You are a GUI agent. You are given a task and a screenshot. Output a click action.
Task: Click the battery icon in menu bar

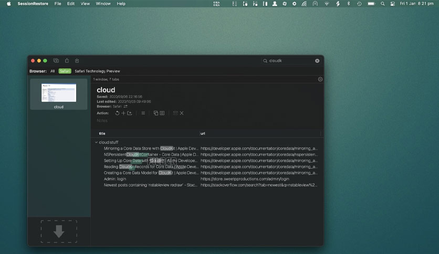(x=371, y=4)
